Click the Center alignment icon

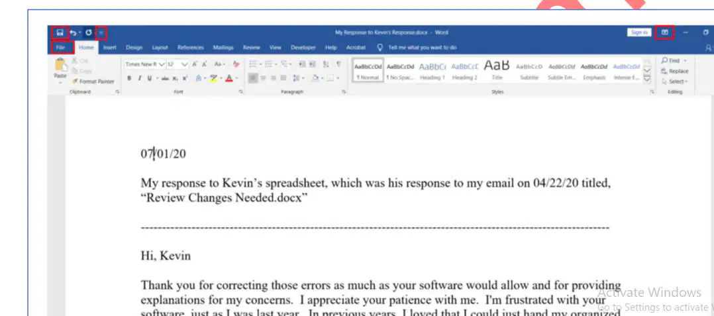point(264,78)
